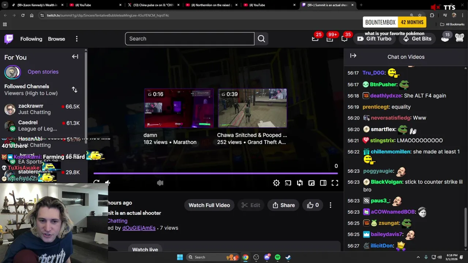Screen dimensions: 468x263
Task: Replay the clip with the replay button
Action: point(96,183)
